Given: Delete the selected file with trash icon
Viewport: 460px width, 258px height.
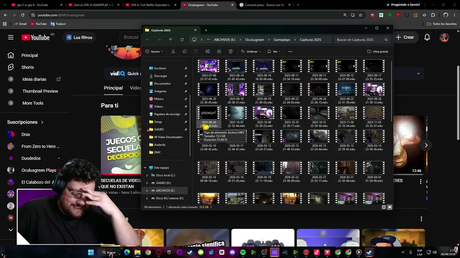Looking at the screenshot, I should (x=231, y=52).
